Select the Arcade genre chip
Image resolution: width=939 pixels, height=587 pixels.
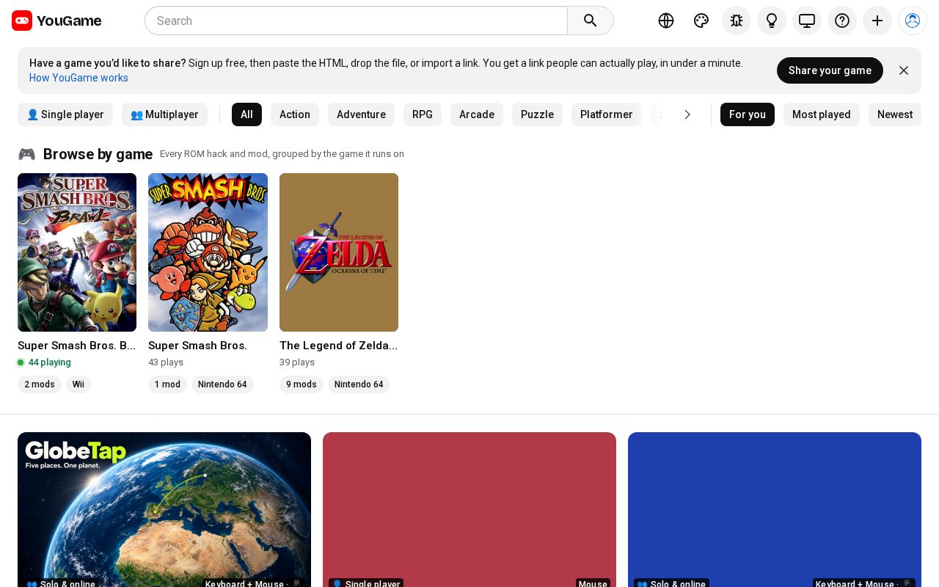(x=477, y=114)
